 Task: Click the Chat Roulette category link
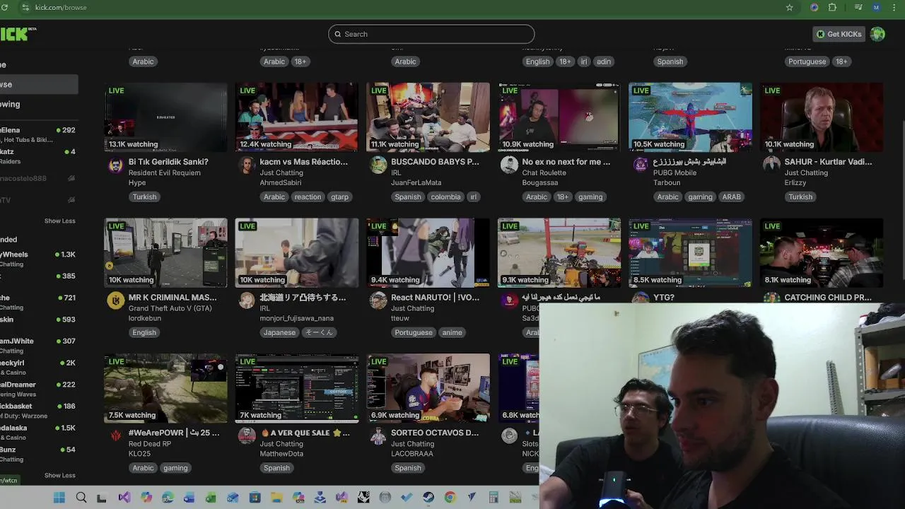click(x=544, y=172)
